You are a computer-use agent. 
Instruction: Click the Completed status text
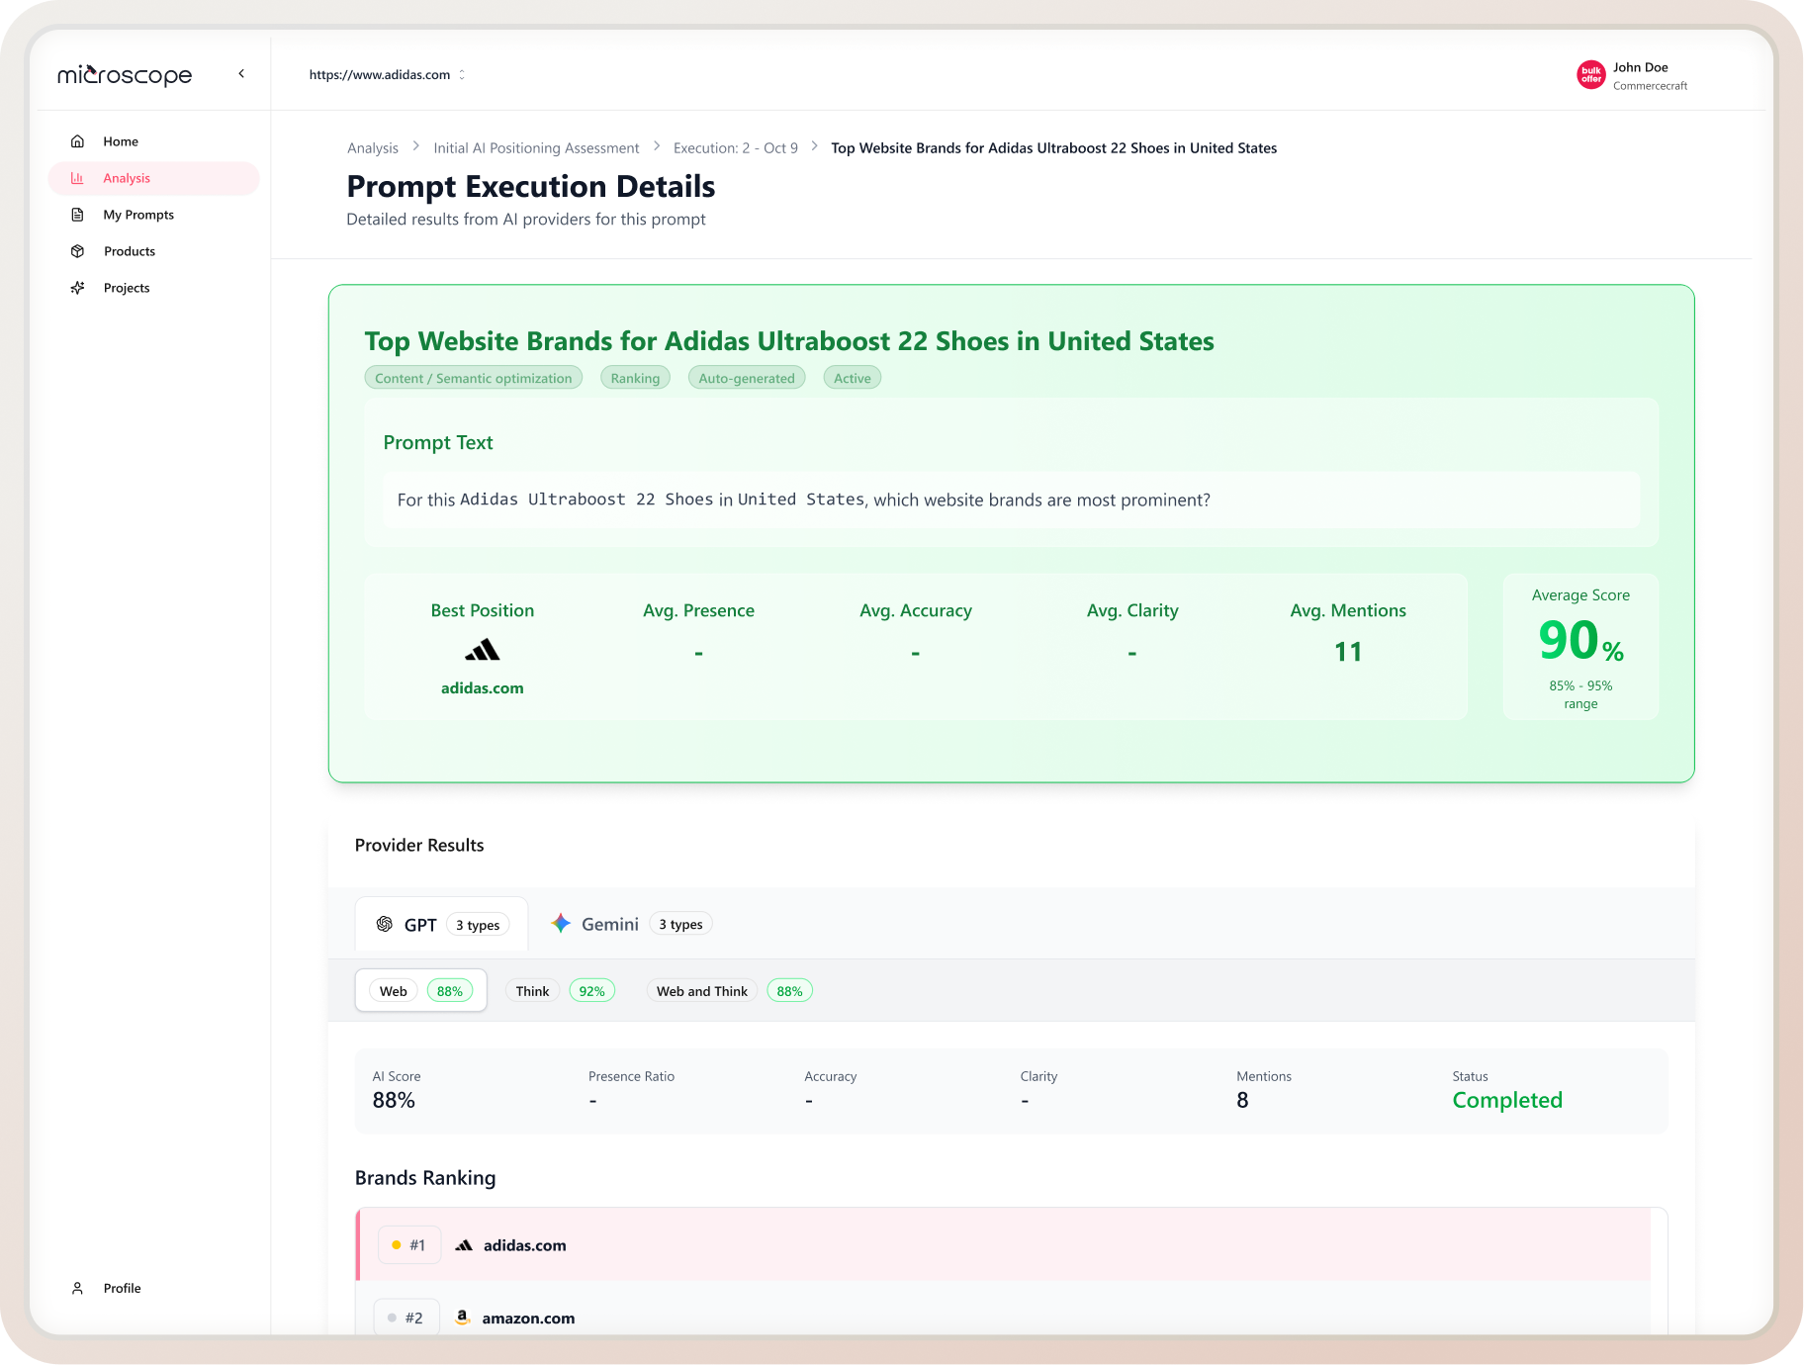pyautogui.click(x=1507, y=1100)
